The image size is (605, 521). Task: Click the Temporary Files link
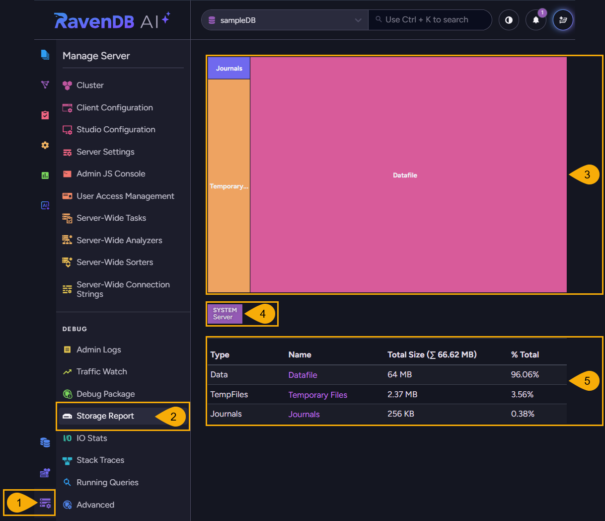pyautogui.click(x=318, y=395)
